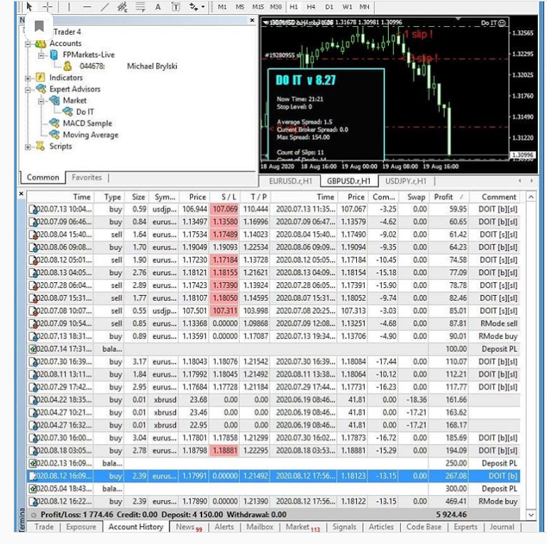Screen dimensions: 547x544
Task: Select the Cursor arrow tool
Action: pyautogui.click(x=29, y=6)
